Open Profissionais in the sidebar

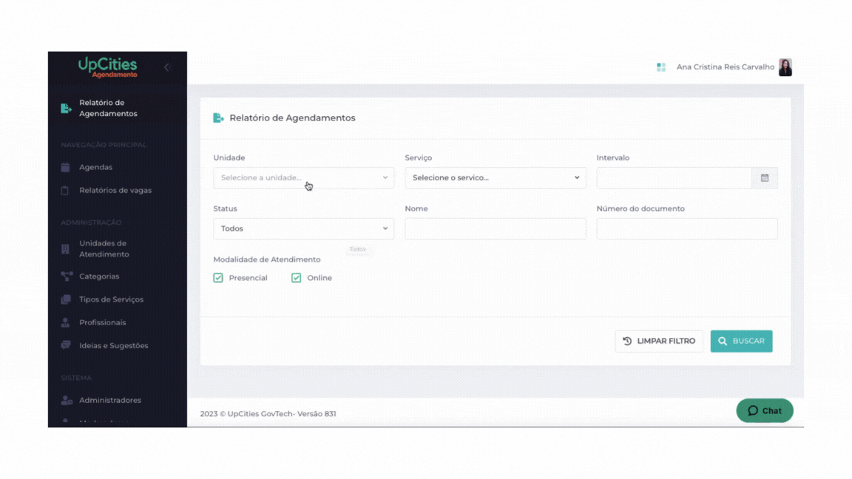click(102, 322)
